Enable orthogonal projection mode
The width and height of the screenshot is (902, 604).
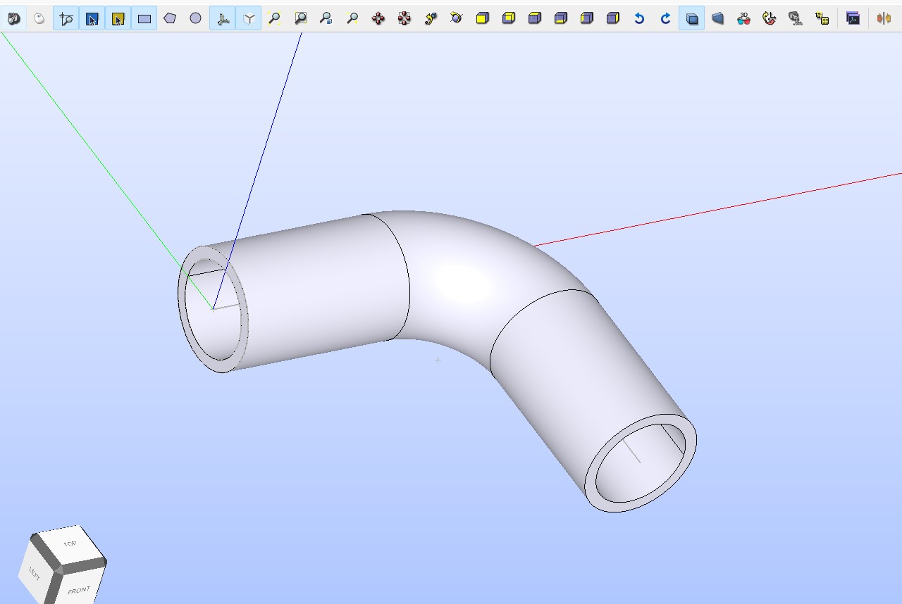tap(691, 18)
